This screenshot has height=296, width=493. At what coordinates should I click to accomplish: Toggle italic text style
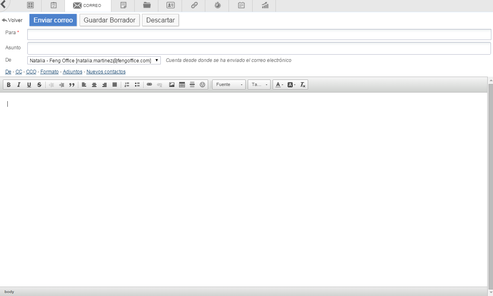[x=18, y=85]
